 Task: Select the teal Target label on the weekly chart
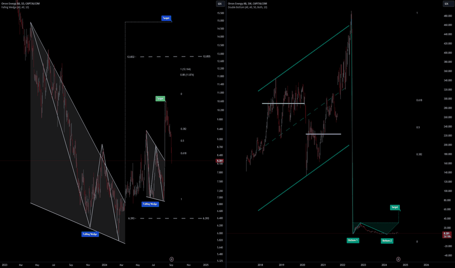[x=395, y=207]
